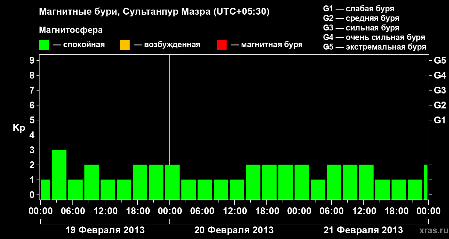
Task: Click the chart title 'Магнитные бури, Сультанпур Мазра'
Action: click(x=154, y=12)
